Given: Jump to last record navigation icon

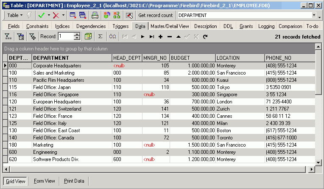Looking at the screenshot, I should click(151, 37).
